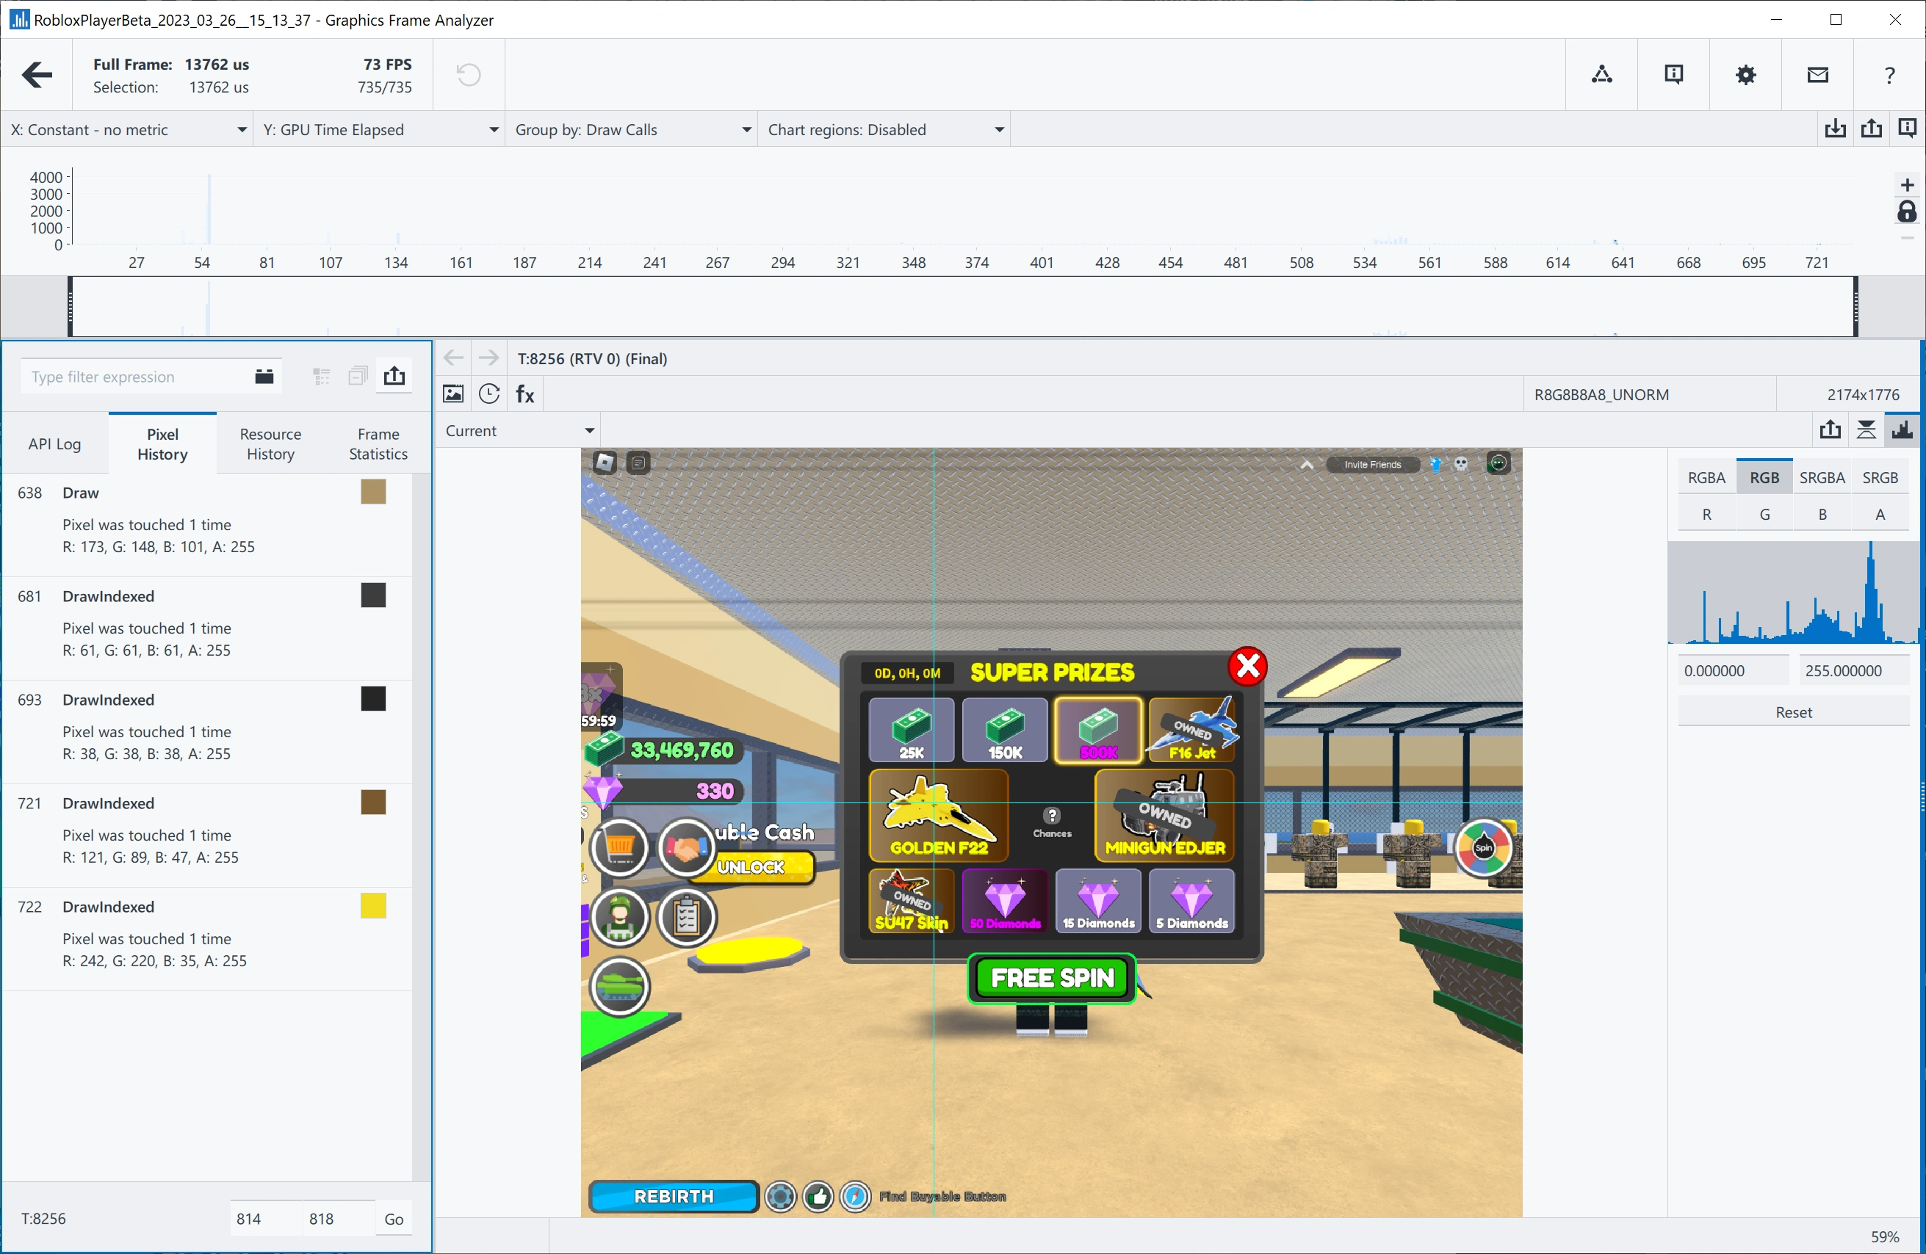Click the fx shader effects icon

[525, 394]
